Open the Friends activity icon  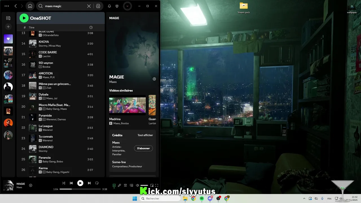point(117,6)
